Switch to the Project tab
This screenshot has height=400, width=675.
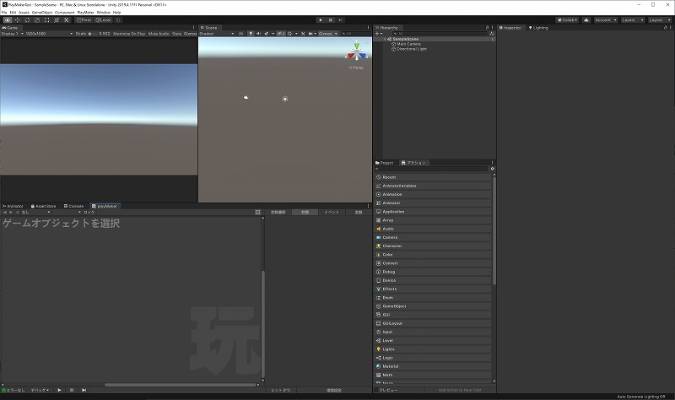click(385, 163)
